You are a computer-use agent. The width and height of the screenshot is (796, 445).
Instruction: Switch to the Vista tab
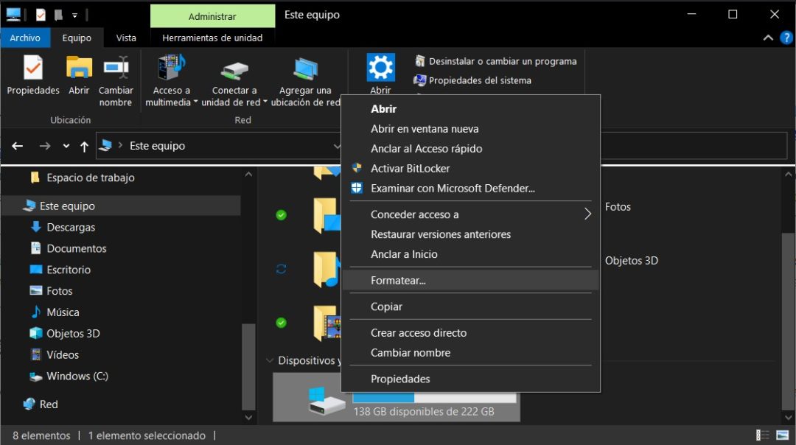(125, 38)
